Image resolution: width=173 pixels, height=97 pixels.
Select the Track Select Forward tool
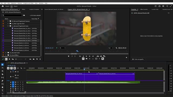coord(2,68)
